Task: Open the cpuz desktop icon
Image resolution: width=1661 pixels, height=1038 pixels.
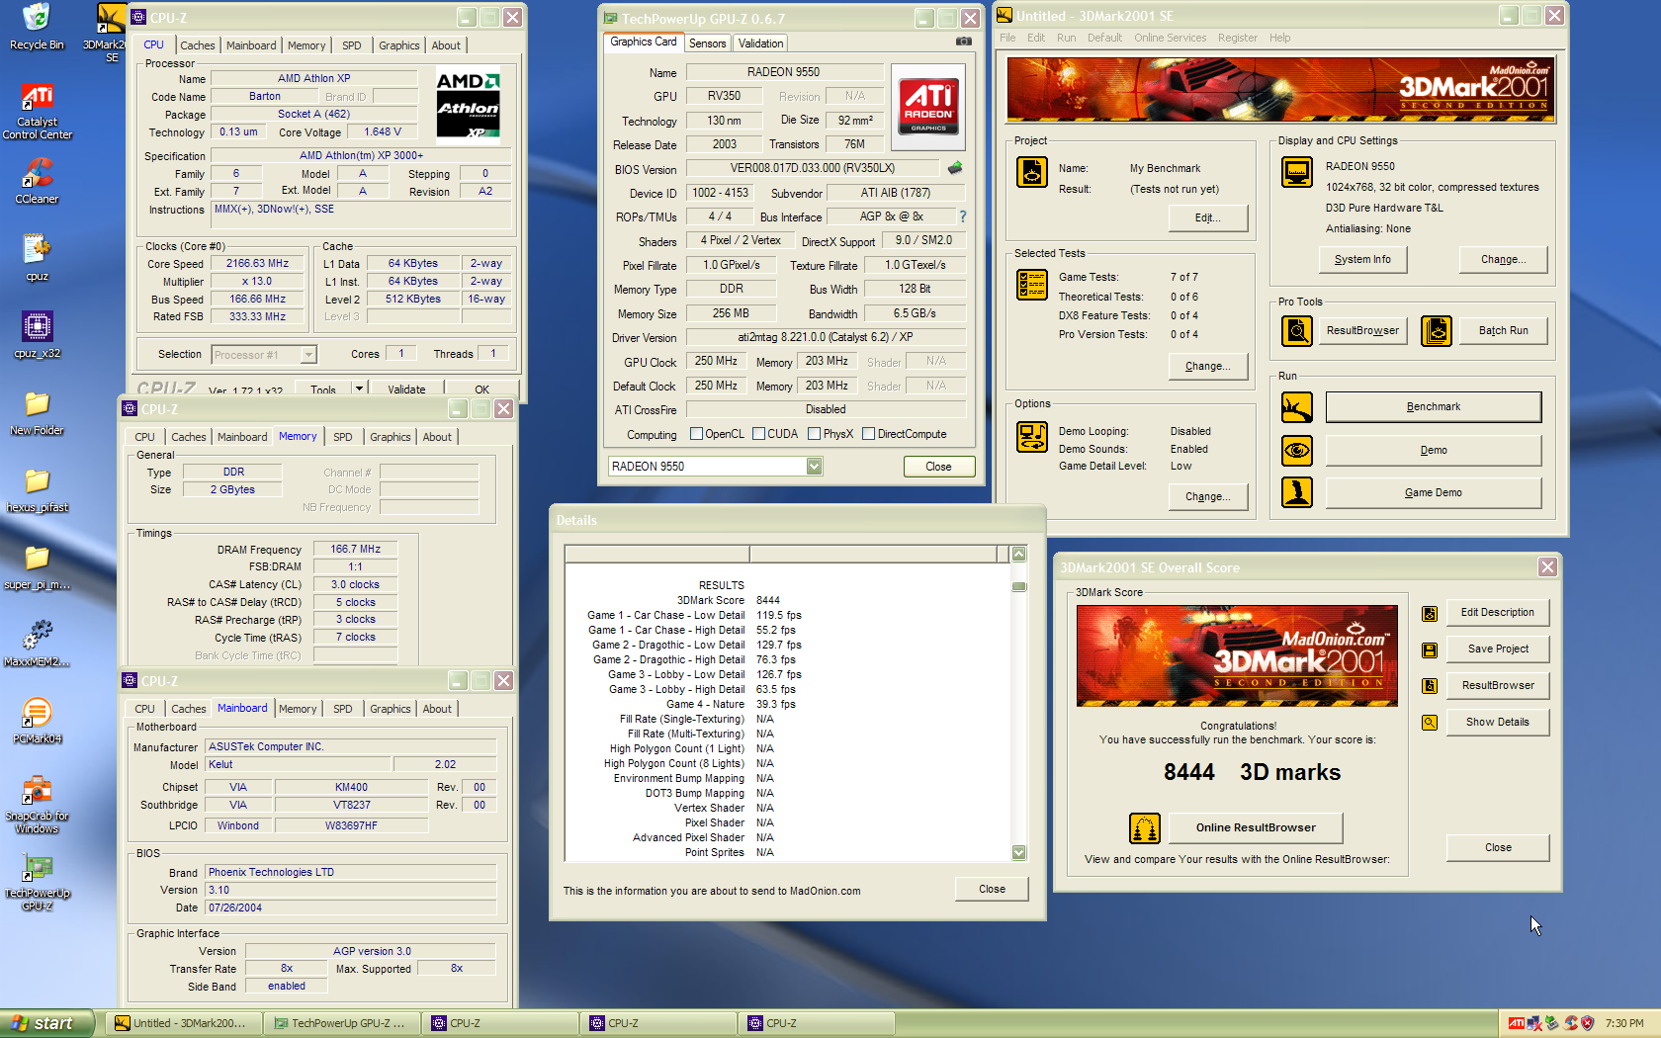Action: click(37, 257)
